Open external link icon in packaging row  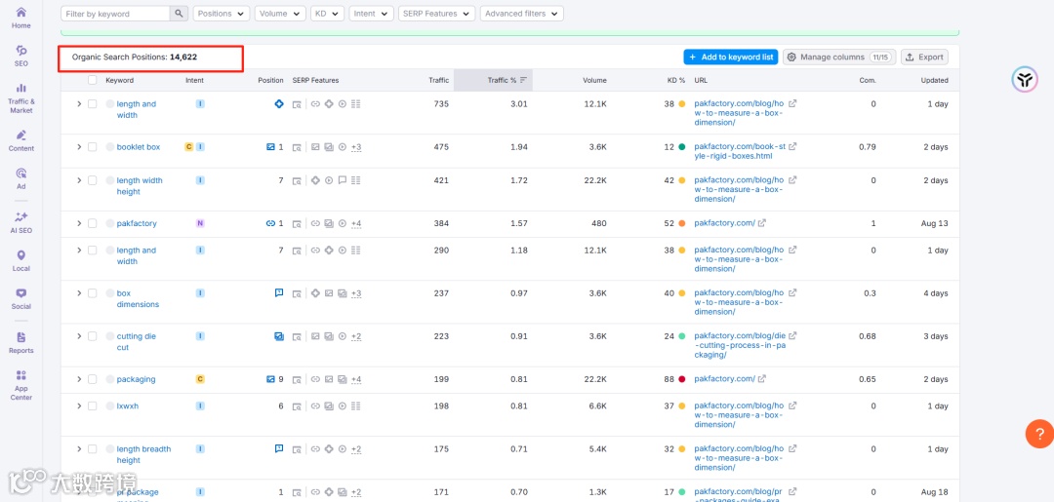[761, 378]
